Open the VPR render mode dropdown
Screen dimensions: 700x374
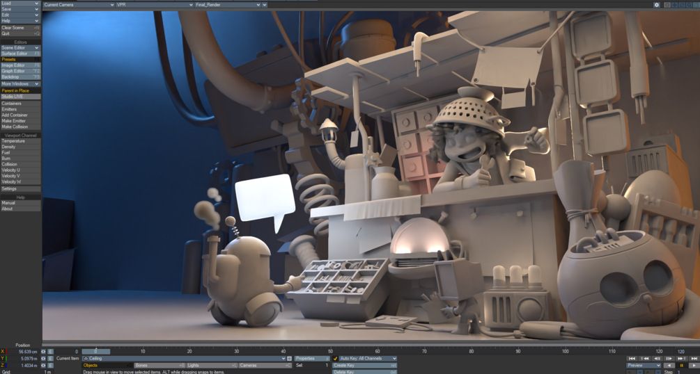tap(155, 5)
